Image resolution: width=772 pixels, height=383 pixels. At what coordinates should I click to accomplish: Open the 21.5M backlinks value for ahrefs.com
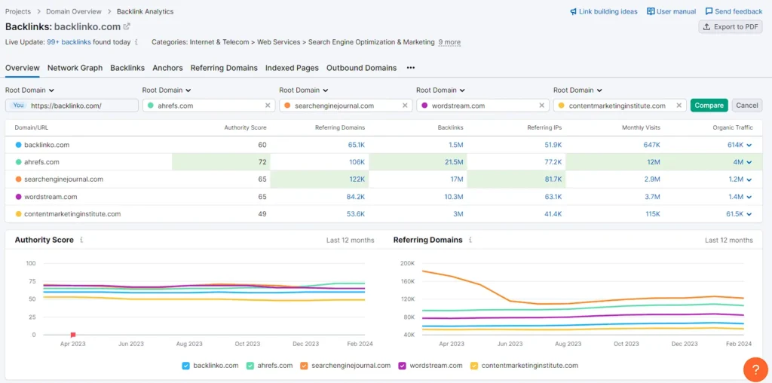coord(454,162)
